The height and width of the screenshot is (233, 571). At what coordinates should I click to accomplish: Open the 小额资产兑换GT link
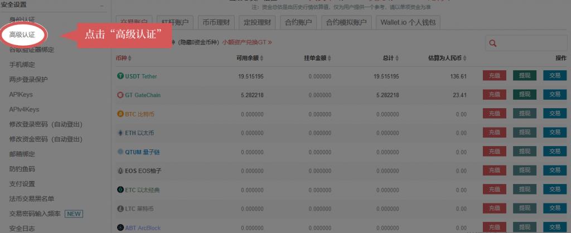pyautogui.click(x=246, y=42)
